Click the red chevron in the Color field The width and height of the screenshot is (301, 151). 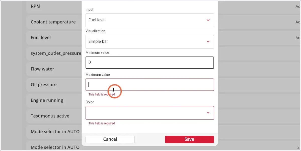(208, 113)
